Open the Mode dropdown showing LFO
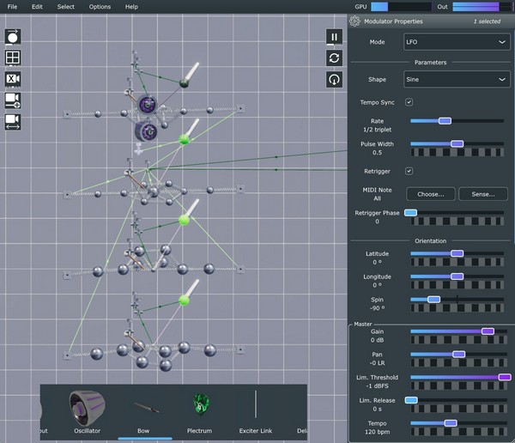 point(457,41)
